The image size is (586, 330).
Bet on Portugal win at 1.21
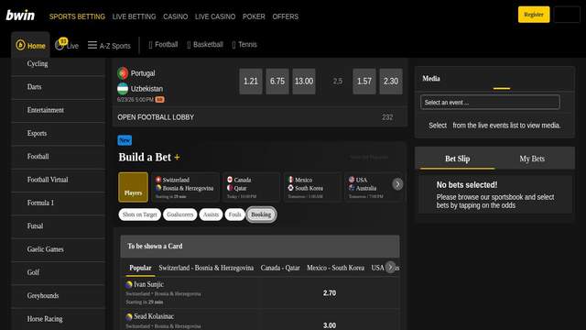(x=251, y=82)
